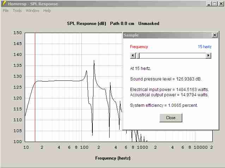This screenshot has height=168, width=225.
Task: Click the 'Path 0.0 cm' heading text
Action: coord(122,24)
